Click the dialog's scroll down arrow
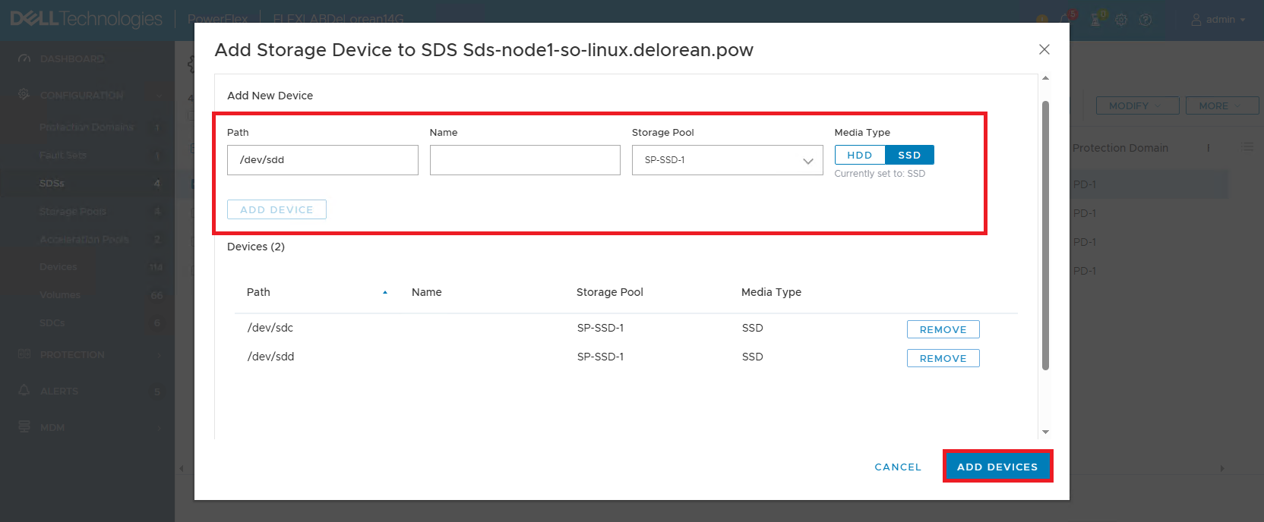This screenshot has height=522, width=1264. [x=1045, y=432]
